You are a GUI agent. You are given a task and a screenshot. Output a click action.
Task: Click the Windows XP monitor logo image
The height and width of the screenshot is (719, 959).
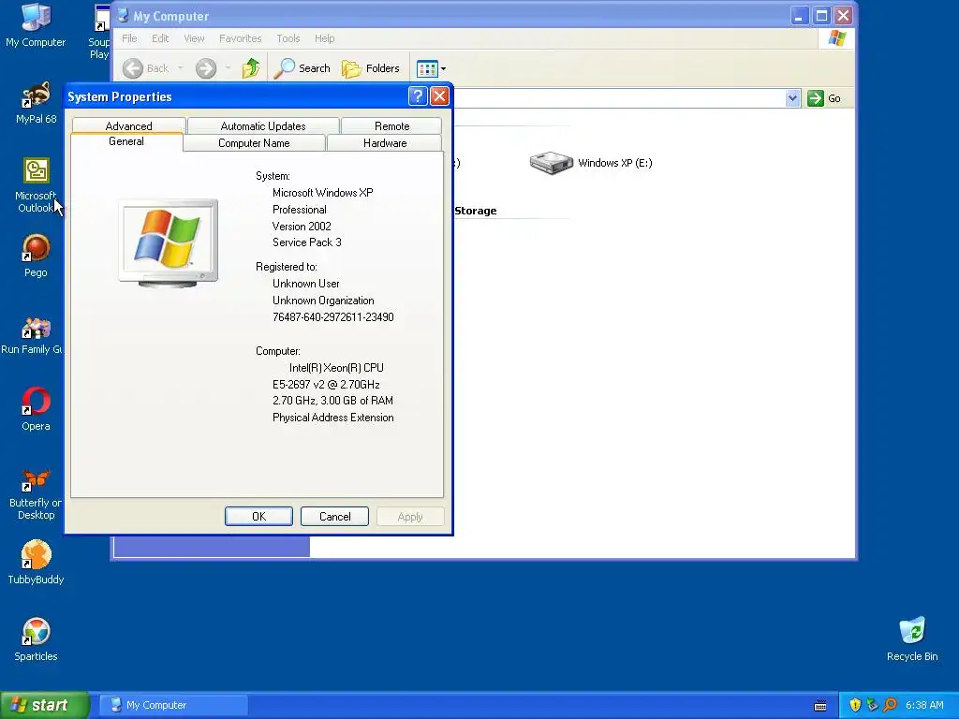click(169, 242)
